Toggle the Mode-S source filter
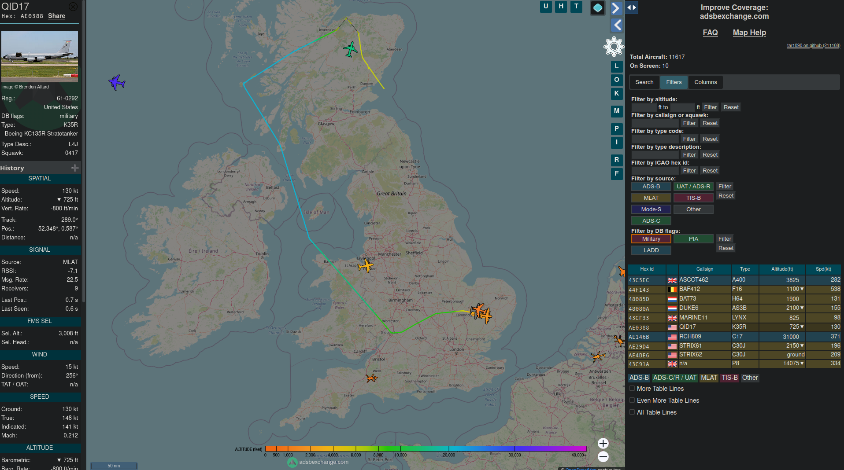Viewport: 844px width, 470px height. click(651, 209)
